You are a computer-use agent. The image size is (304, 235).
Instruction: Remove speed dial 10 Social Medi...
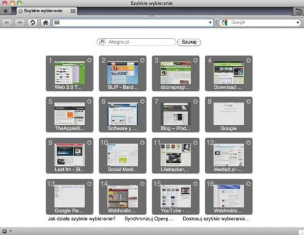click(x=142, y=142)
